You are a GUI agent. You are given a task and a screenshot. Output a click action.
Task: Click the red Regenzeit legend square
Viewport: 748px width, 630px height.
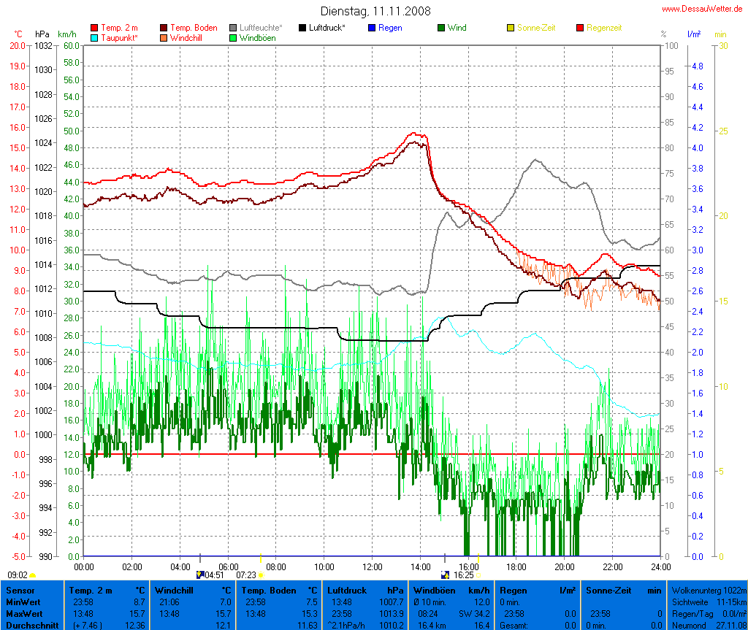(581, 28)
